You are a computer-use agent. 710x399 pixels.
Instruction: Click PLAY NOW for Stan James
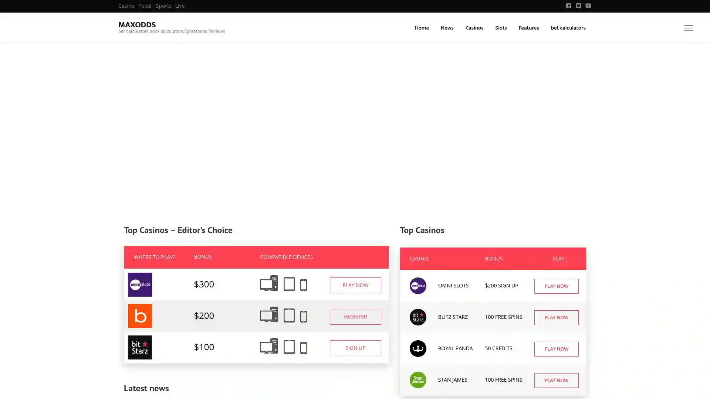click(x=556, y=381)
